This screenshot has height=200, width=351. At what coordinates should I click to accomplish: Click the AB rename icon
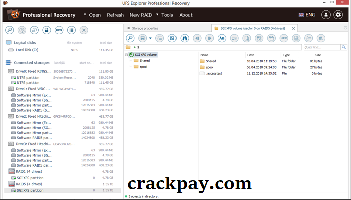(222, 38)
